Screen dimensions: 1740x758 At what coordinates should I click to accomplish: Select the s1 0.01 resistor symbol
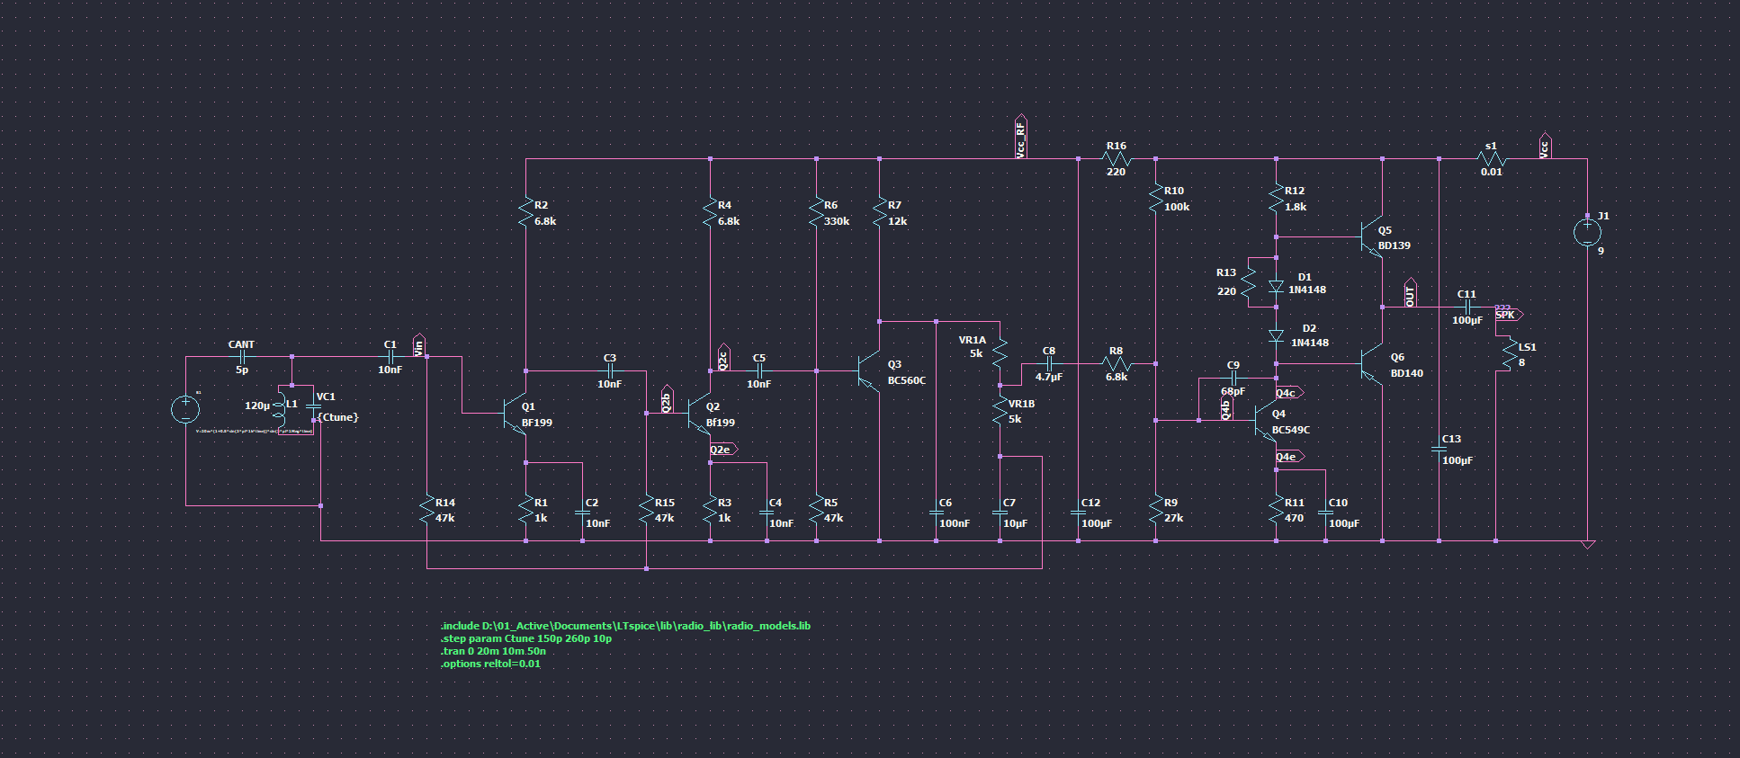click(x=1491, y=159)
